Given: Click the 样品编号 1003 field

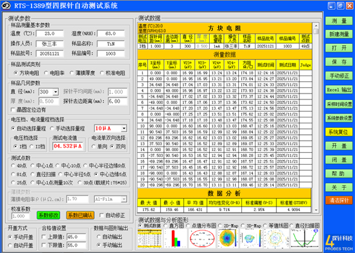Looking at the screenshot, I should 111,54.
